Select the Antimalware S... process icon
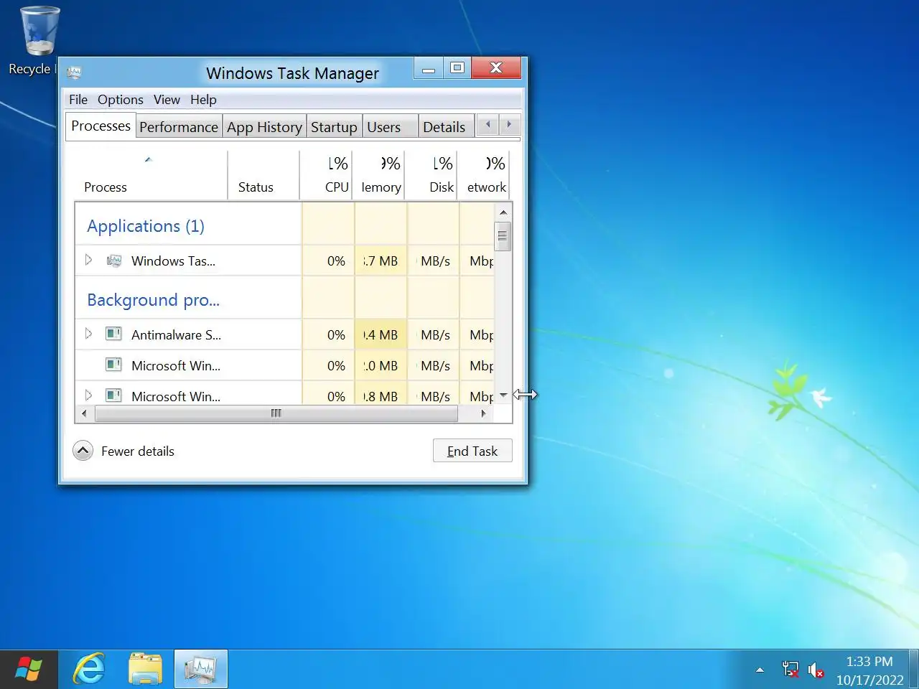Screen dimensions: 919x689 (113, 334)
